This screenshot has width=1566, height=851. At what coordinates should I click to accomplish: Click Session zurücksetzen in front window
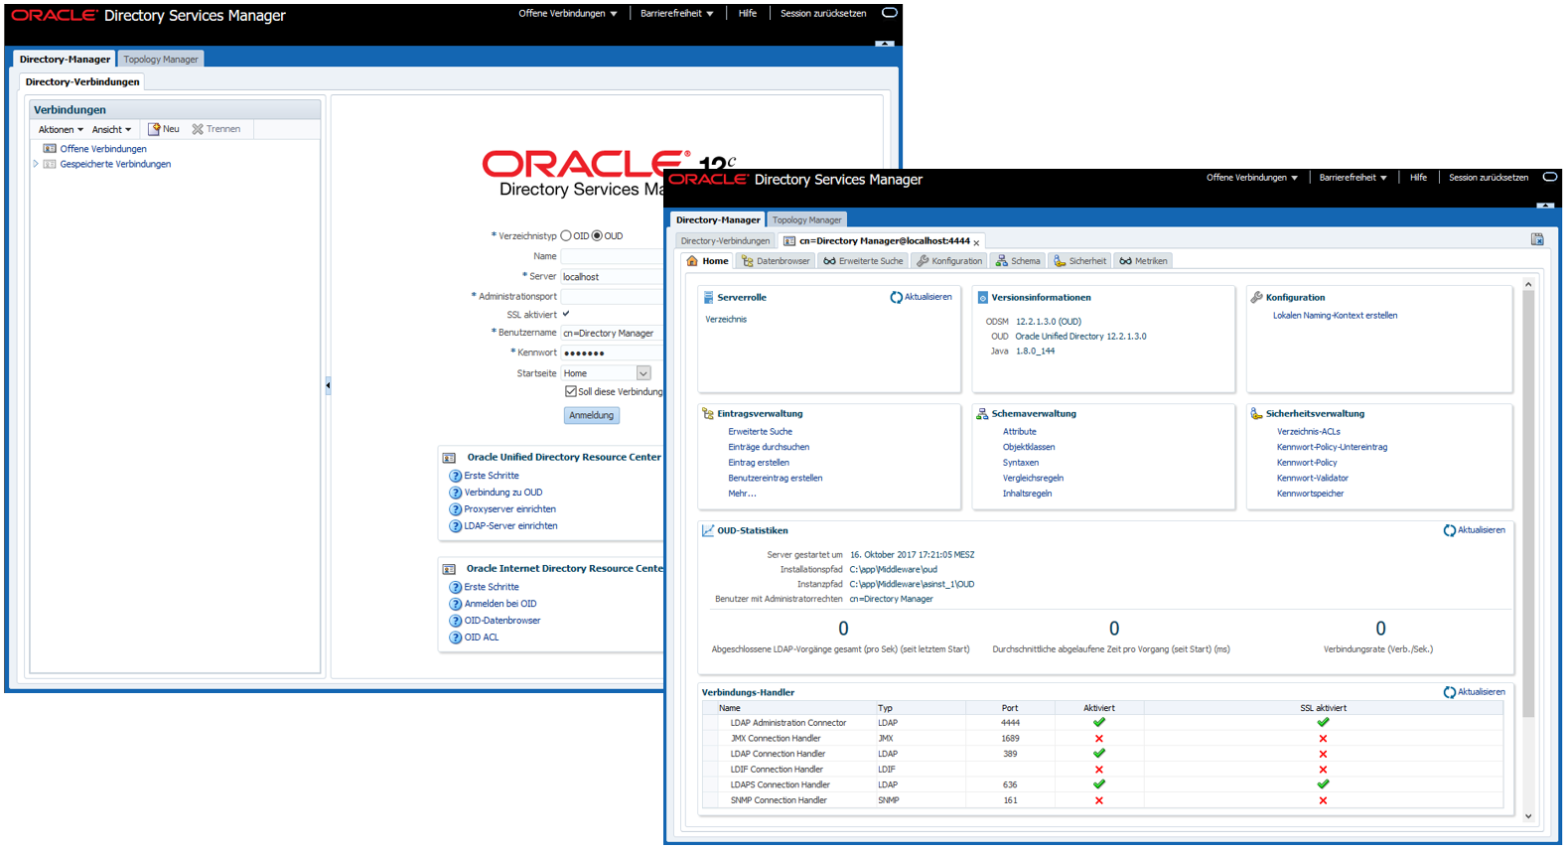1489,178
